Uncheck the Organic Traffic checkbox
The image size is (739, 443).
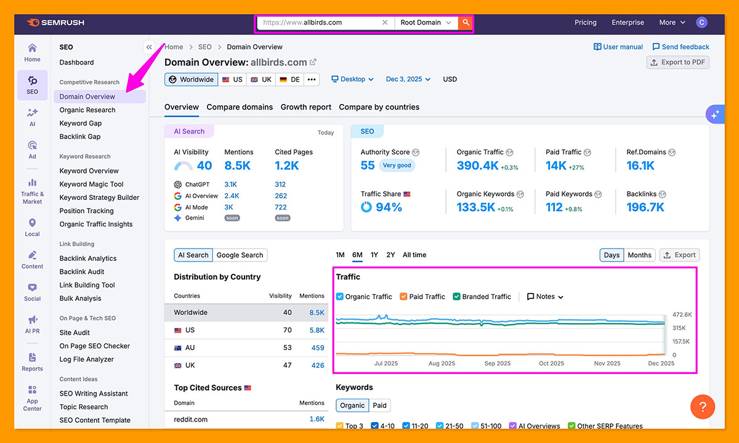point(340,297)
